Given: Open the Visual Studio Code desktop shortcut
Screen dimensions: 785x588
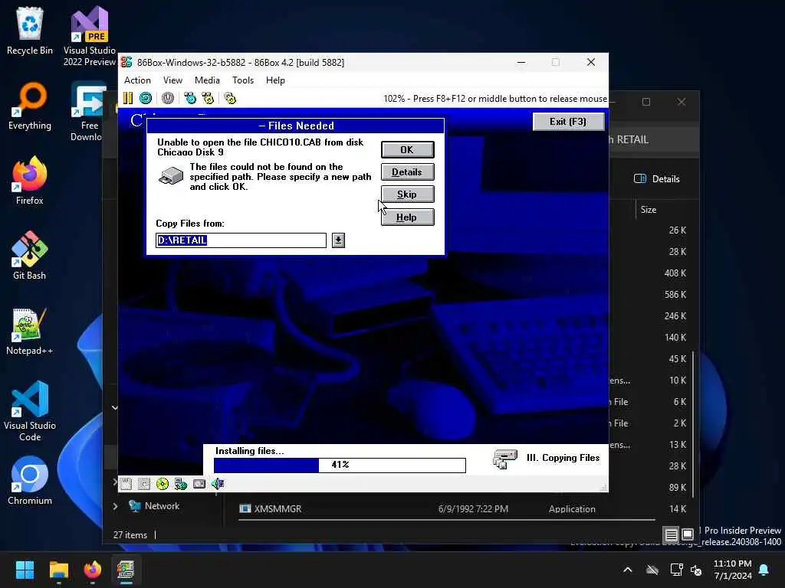Looking at the screenshot, I should [x=30, y=411].
